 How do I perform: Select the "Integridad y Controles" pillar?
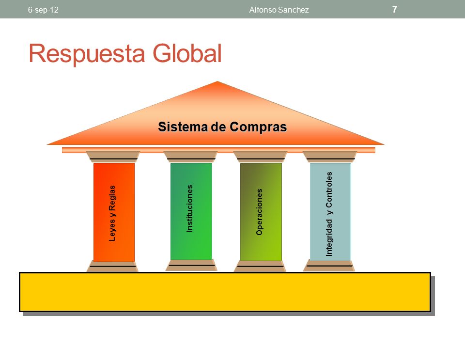tap(330, 212)
